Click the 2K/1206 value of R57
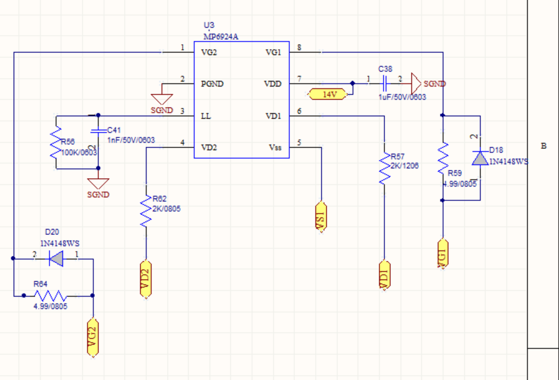Screen dimensions: 559x380 [x=405, y=166]
